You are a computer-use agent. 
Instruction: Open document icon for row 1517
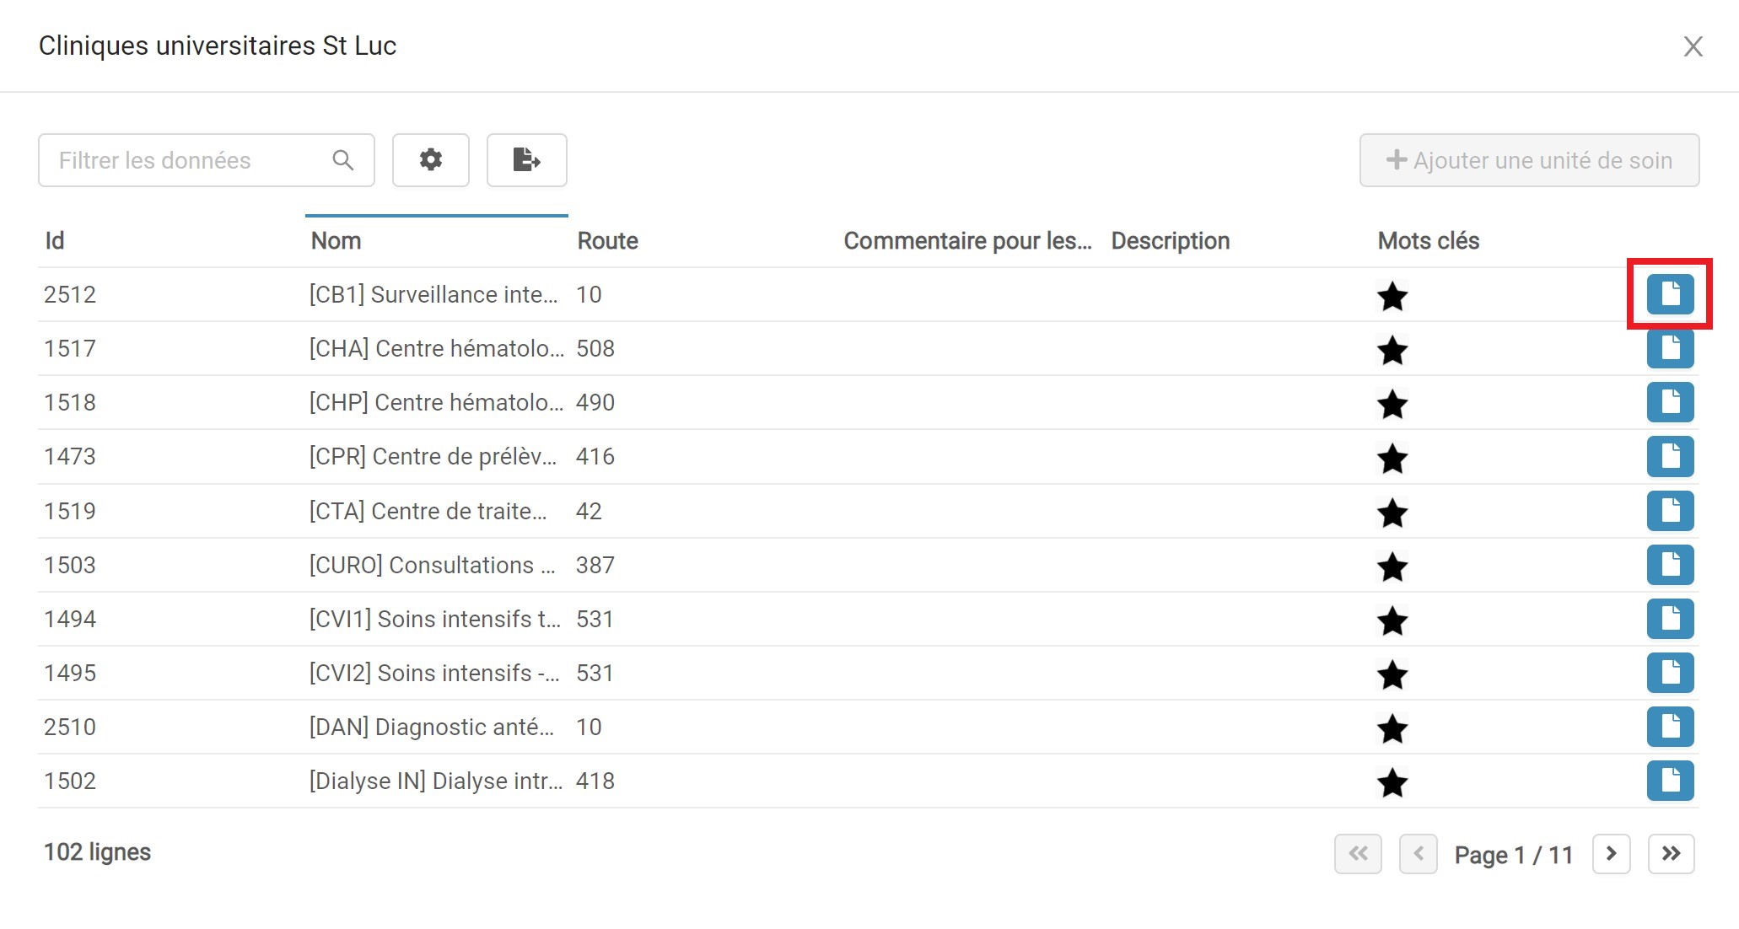(x=1670, y=348)
